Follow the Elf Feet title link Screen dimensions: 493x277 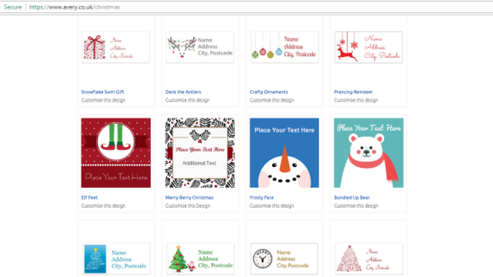(x=89, y=197)
